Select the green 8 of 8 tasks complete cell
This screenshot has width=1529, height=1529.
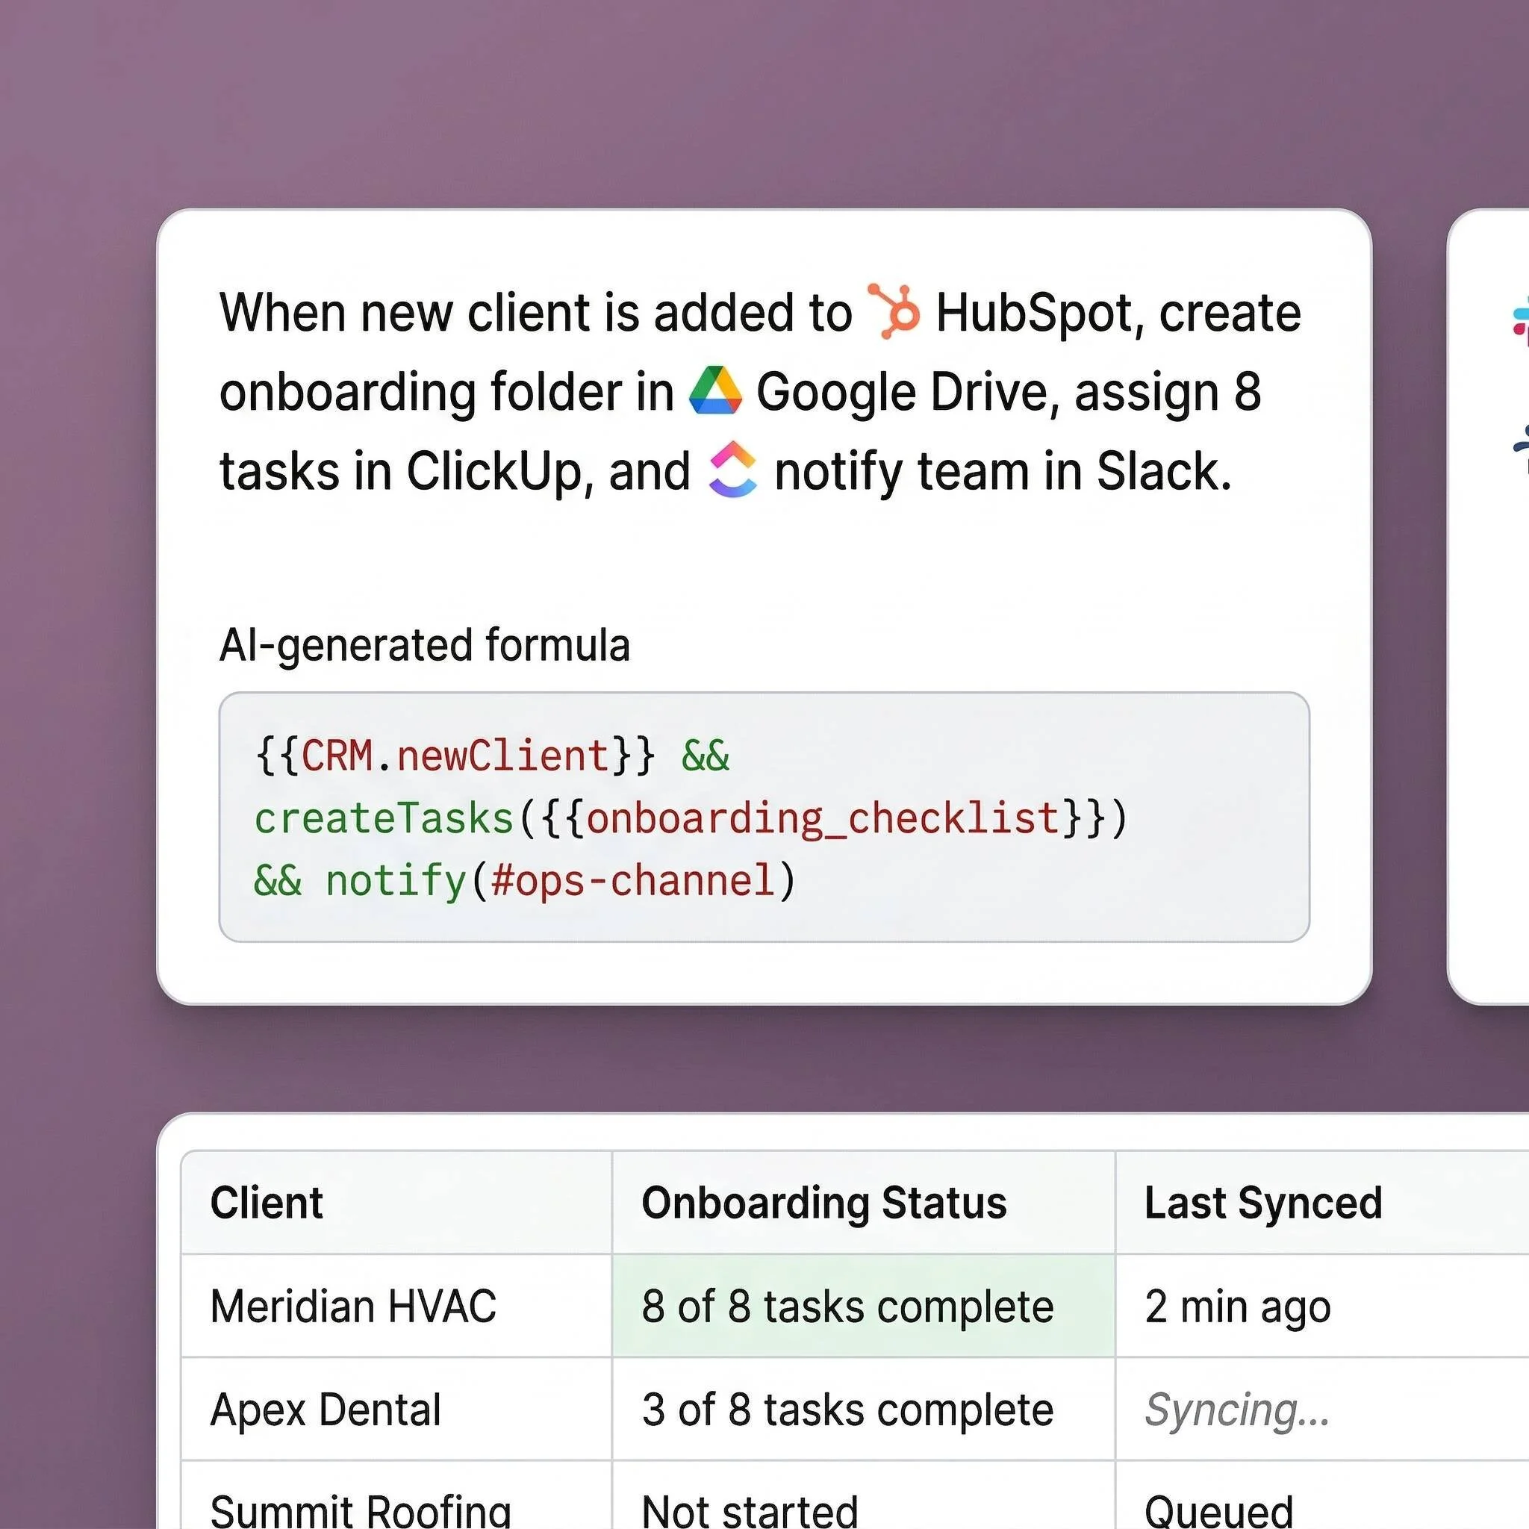[847, 1306]
